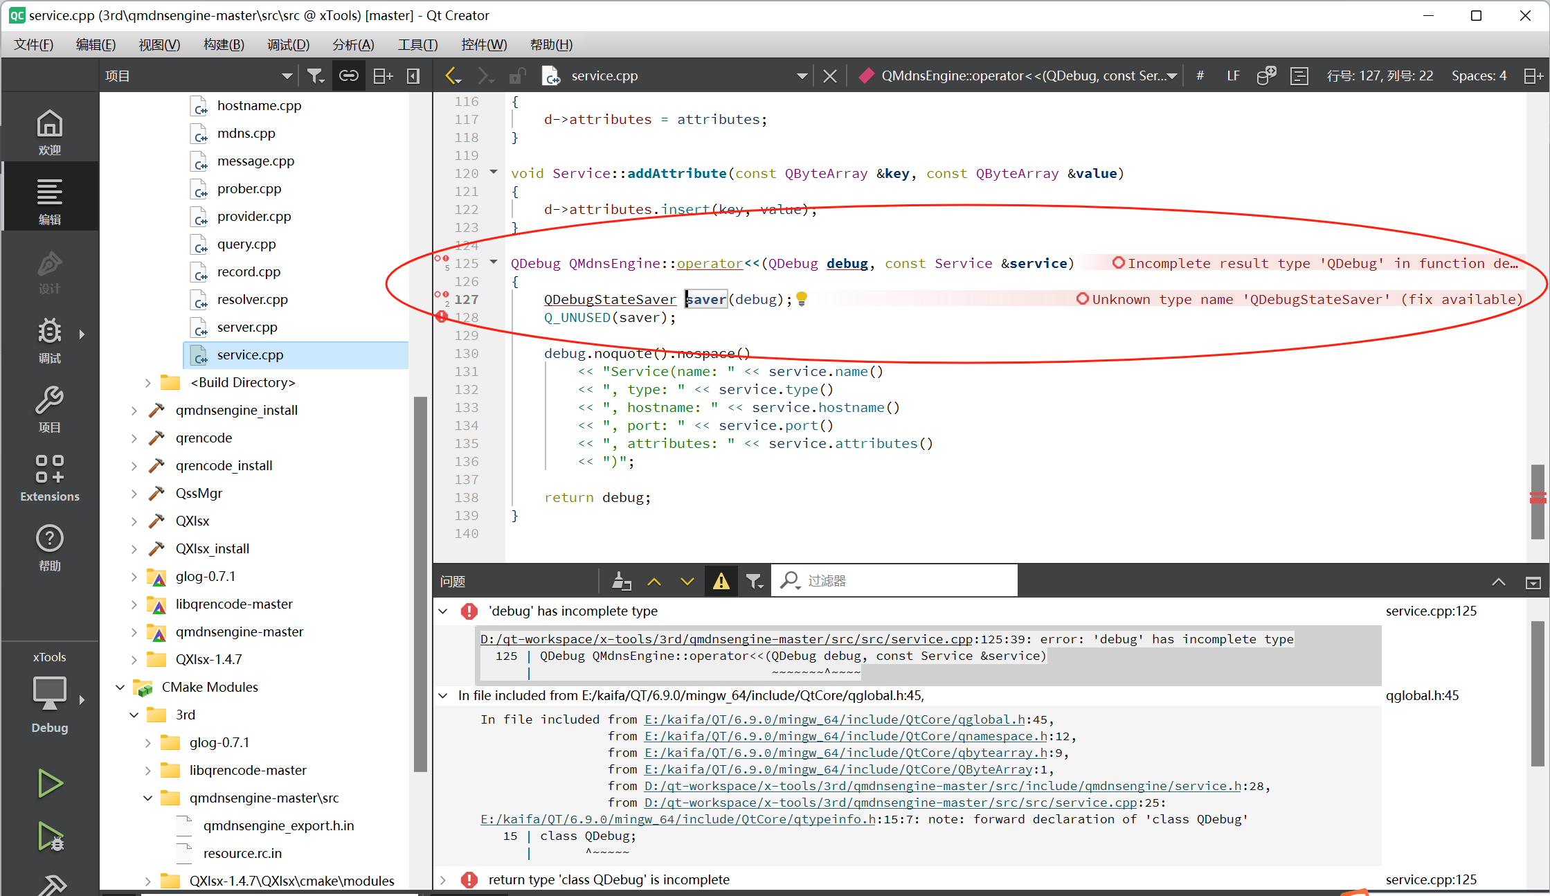Viewport: 1550px width, 896px height.
Task: Collapse the 'In file included from' issue
Action: pos(443,695)
